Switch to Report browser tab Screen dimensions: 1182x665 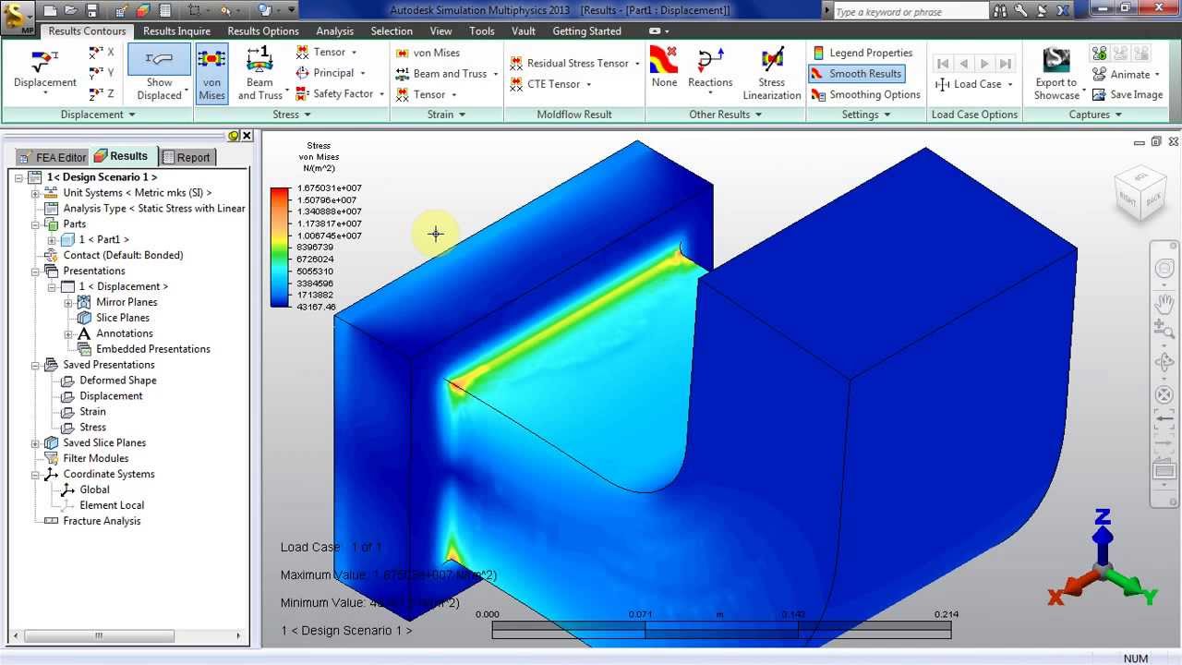187,157
